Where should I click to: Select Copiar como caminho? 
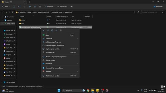point(60,49)
